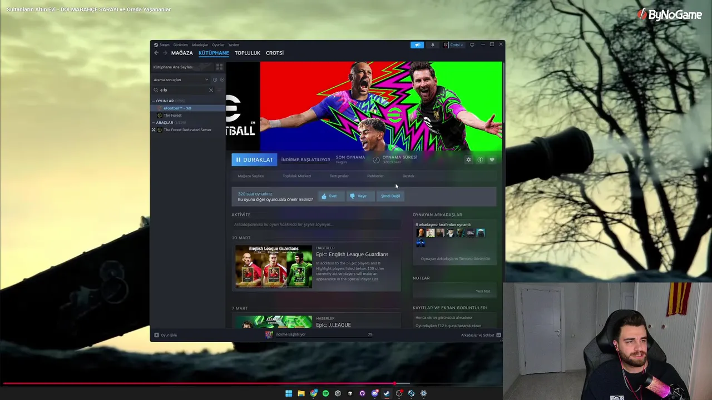Open Discord from taskbar
The height and width of the screenshot is (400, 712).
[375, 393]
